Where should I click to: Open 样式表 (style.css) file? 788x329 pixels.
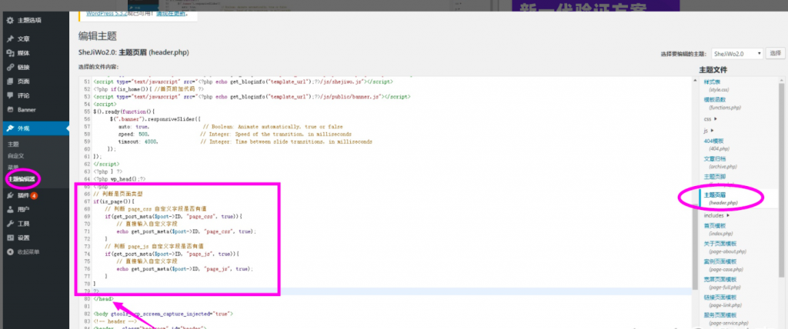click(x=716, y=85)
